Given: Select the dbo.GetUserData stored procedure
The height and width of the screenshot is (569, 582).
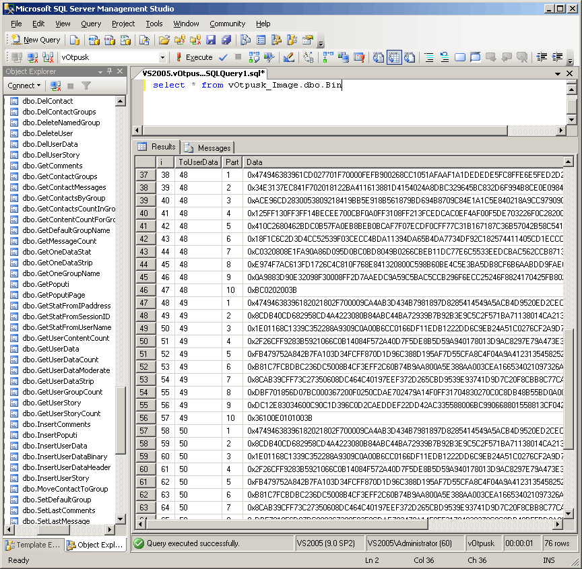Looking at the screenshot, I should [x=51, y=349].
